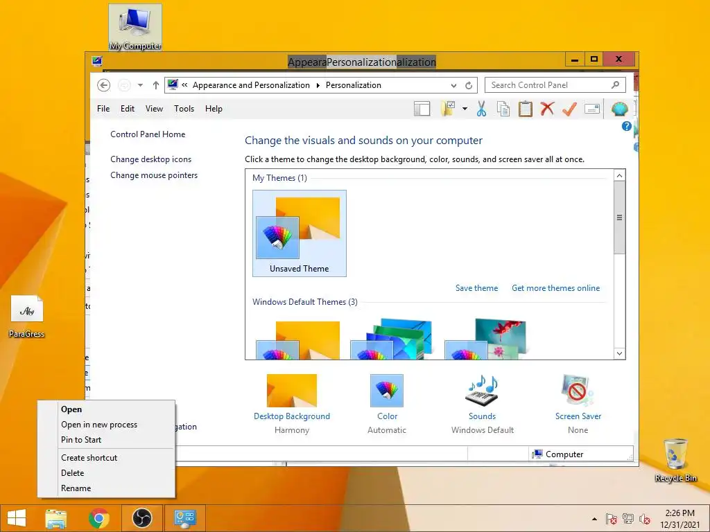Click Get more themes online
The height and width of the screenshot is (532, 710).
pyautogui.click(x=555, y=288)
